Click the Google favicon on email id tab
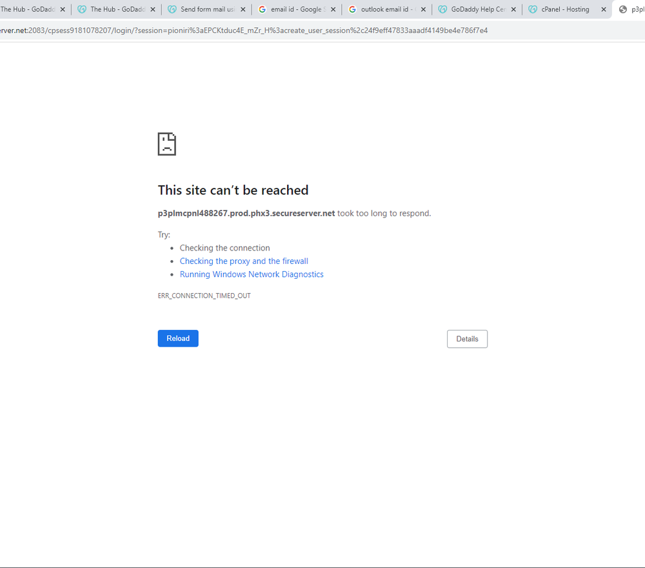The image size is (645, 568). click(x=262, y=10)
